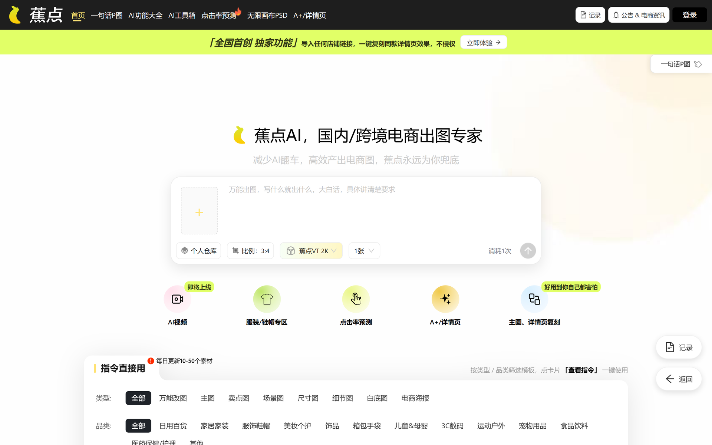Open the A+/详情页 sparkle icon
The height and width of the screenshot is (445, 712).
445,299
